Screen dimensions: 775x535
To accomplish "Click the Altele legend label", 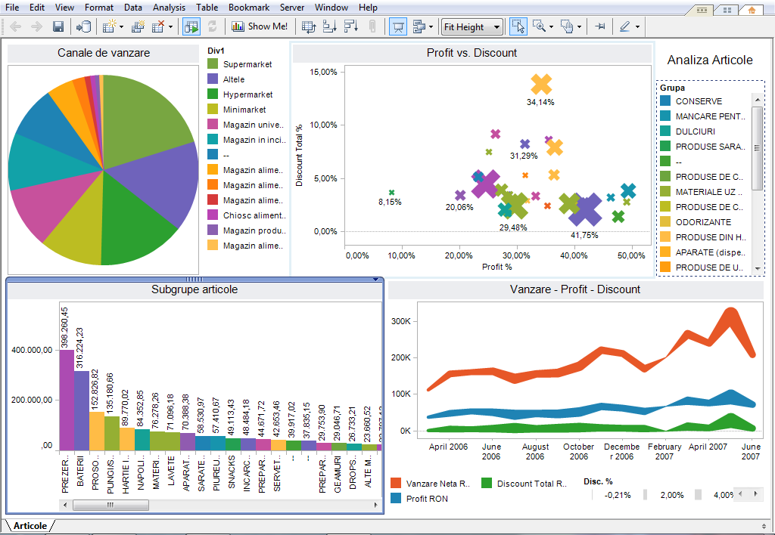I will pyautogui.click(x=234, y=79).
